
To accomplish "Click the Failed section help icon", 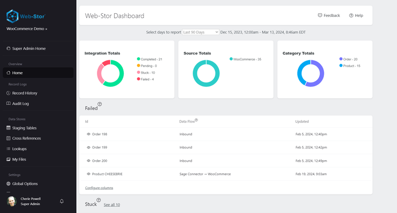I will 100,104.
